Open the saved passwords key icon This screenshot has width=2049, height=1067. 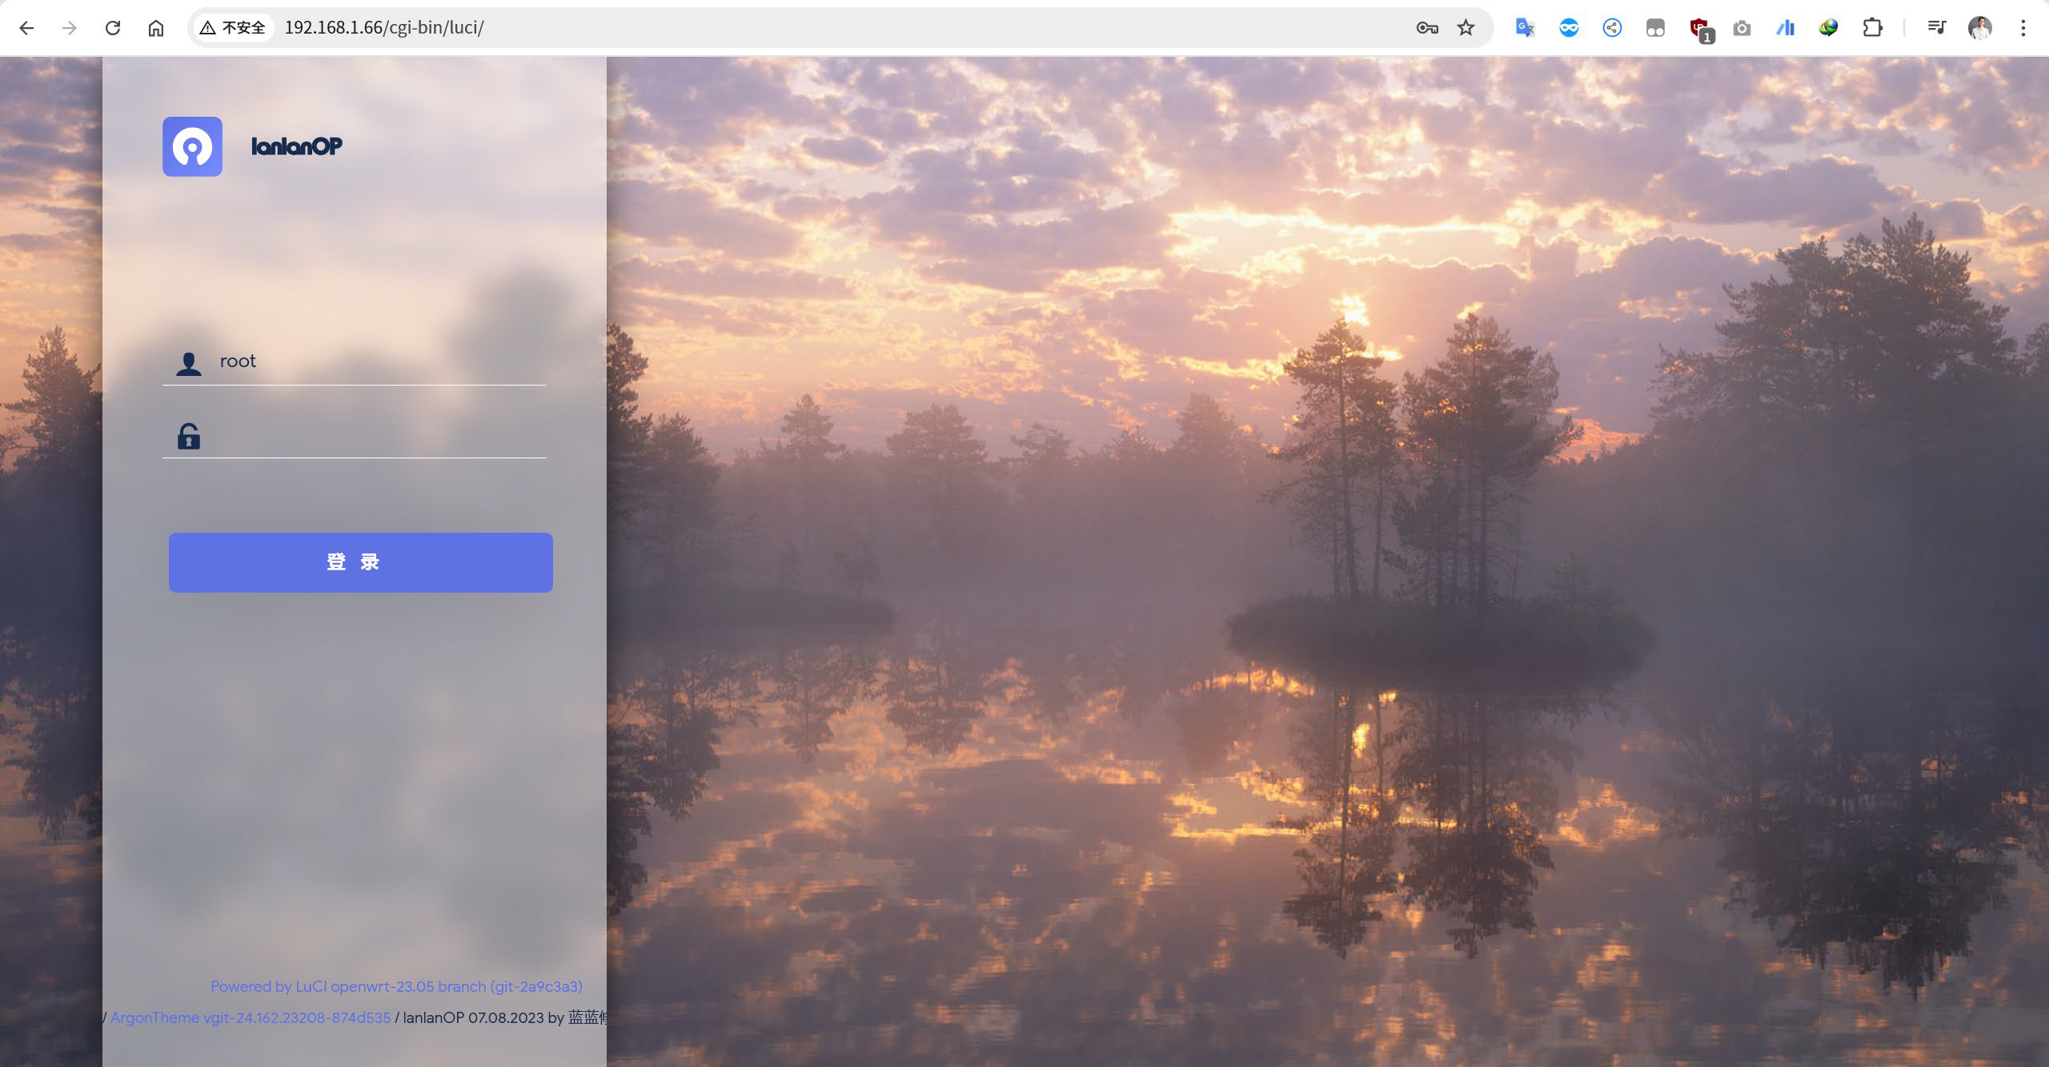tap(1426, 28)
